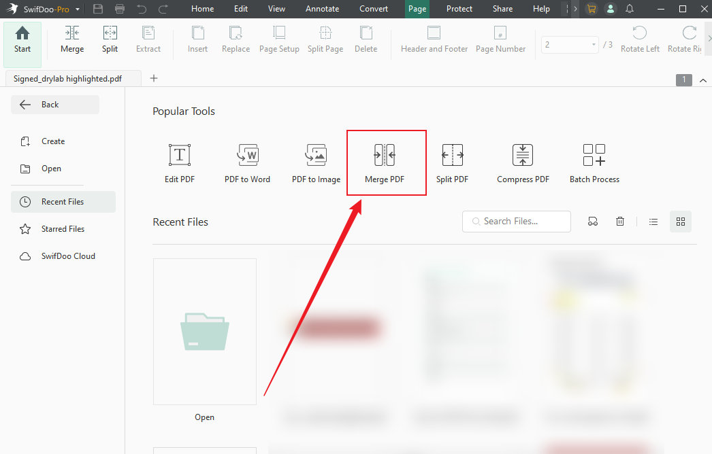Screen dimensions: 712x454
Task: Click the notification bell icon
Action: pyautogui.click(x=629, y=9)
